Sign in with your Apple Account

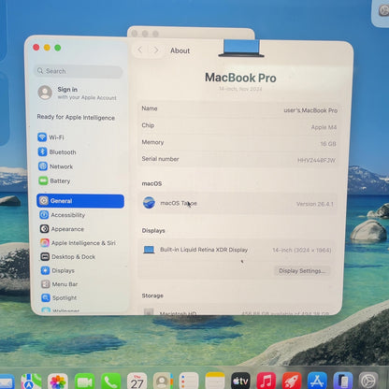tap(77, 93)
